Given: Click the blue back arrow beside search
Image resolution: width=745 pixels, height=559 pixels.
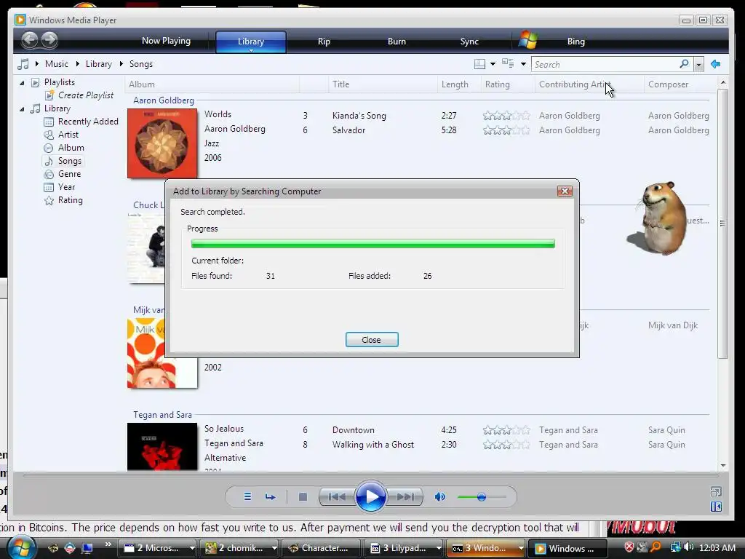Looking at the screenshot, I should pos(716,64).
